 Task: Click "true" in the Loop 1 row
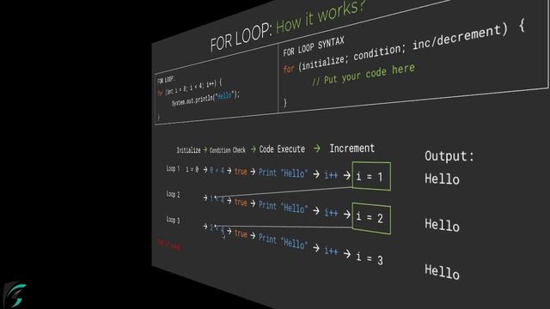(x=241, y=172)
